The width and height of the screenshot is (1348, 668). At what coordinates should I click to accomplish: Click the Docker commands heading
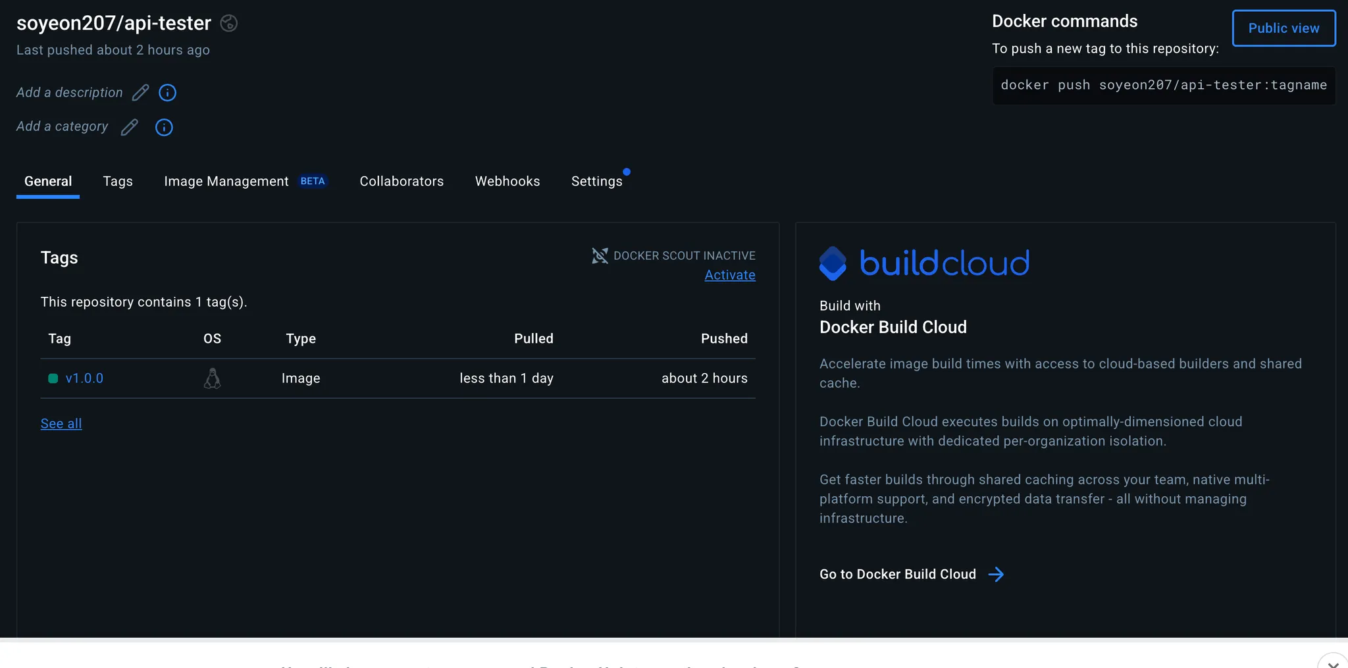point(1064,22)
